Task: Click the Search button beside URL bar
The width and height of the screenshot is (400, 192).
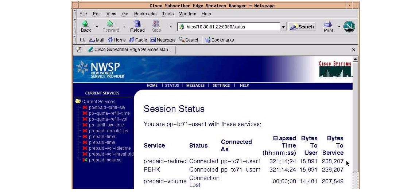Action: click(302, 27)
